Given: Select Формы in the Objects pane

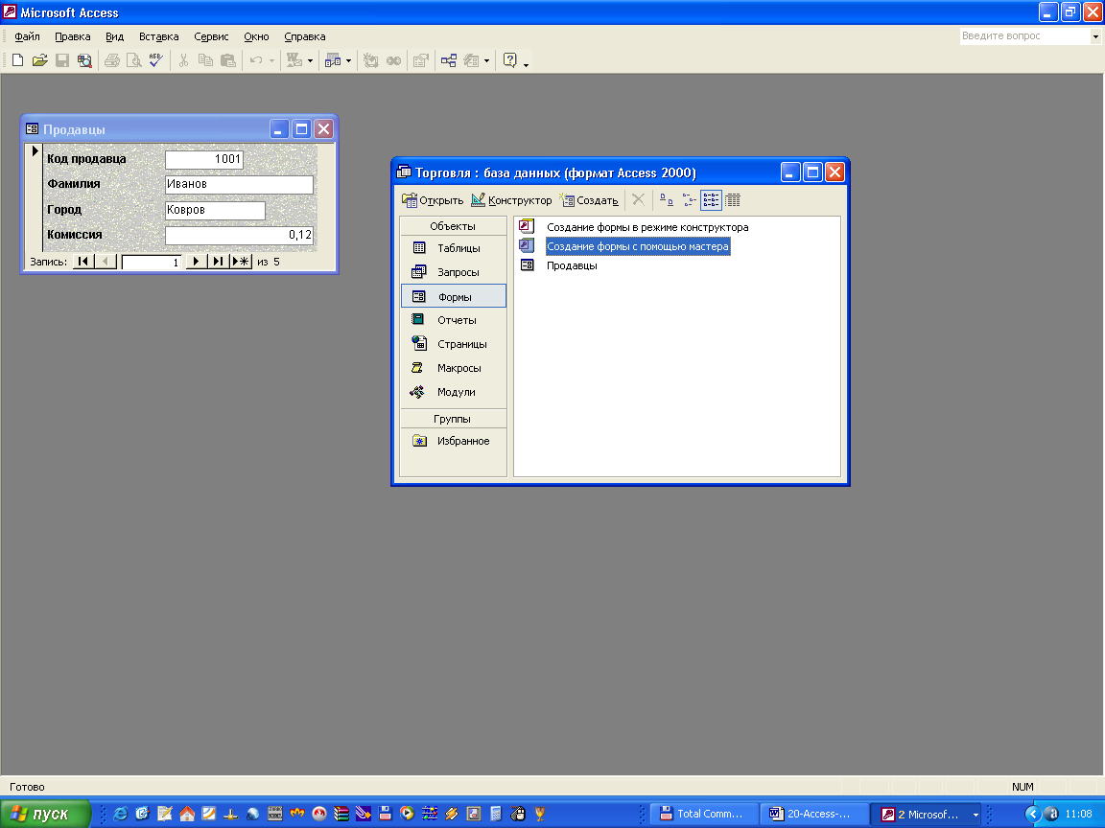Looking at the screenshot, I should point(453,296).
